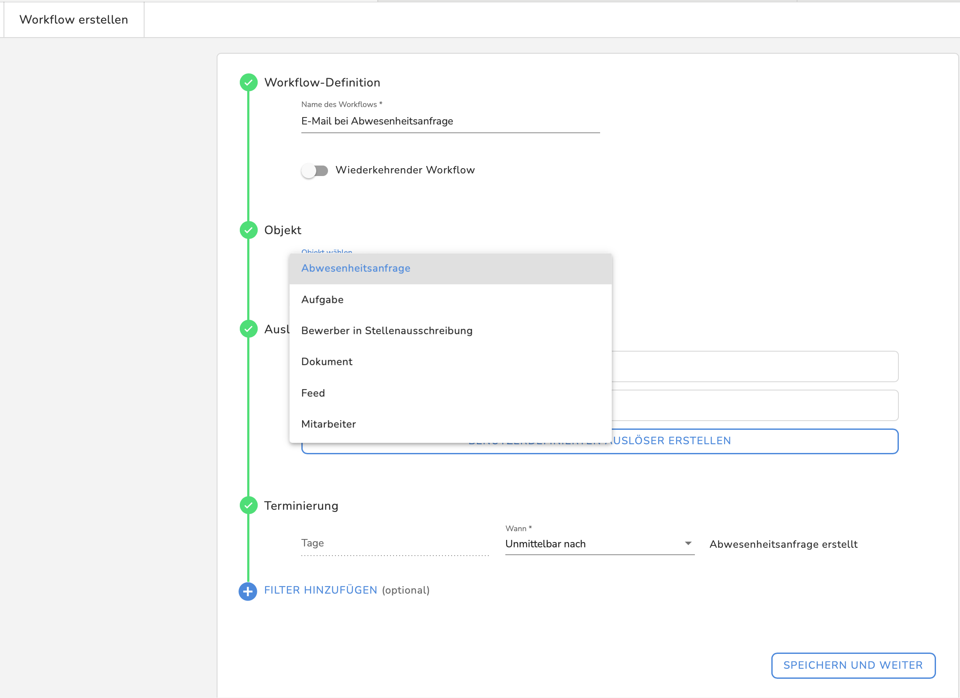Select Bewerber in Stellenausschreibung option

point(387,331)
